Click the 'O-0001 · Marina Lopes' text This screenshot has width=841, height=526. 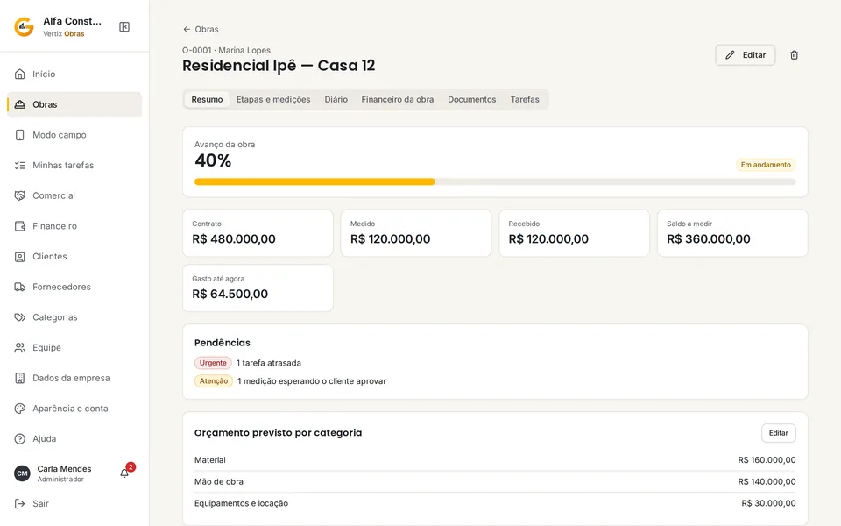[x=226, y=50]
